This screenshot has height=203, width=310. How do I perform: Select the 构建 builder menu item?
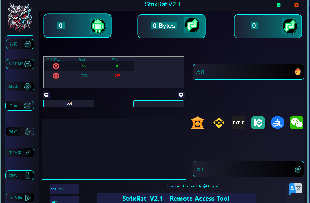point(20,132)
